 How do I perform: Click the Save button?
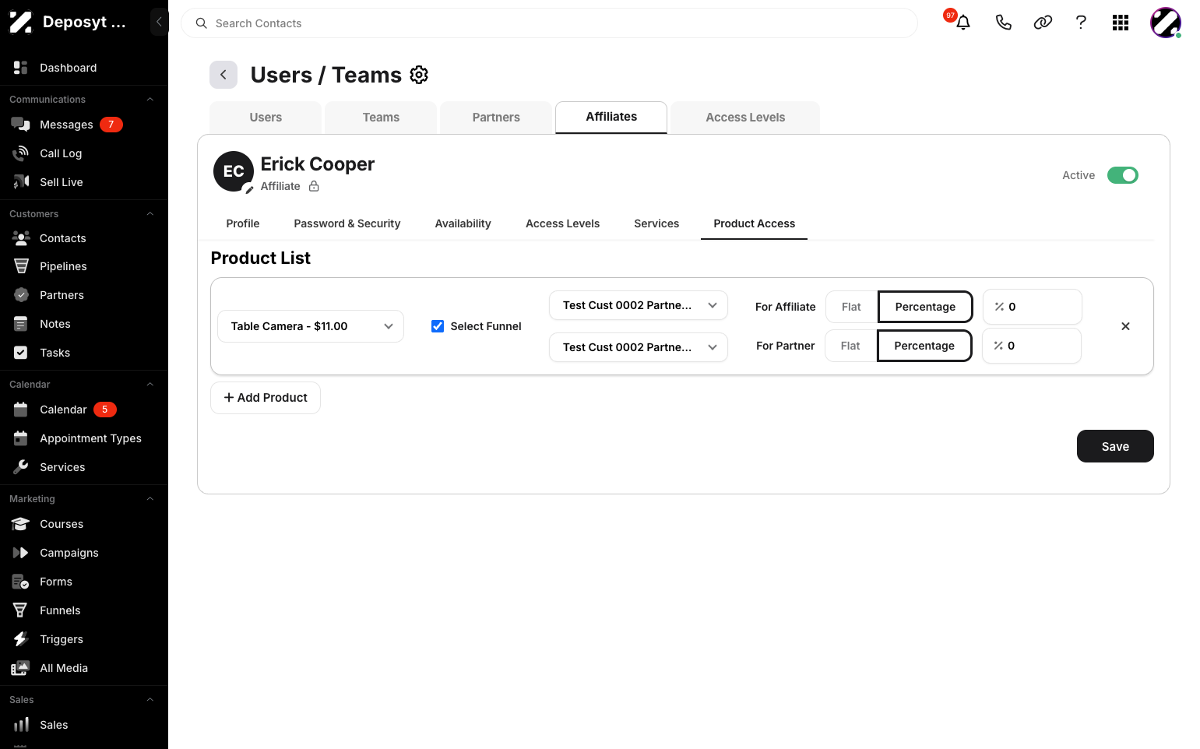tap(1115, 446)
